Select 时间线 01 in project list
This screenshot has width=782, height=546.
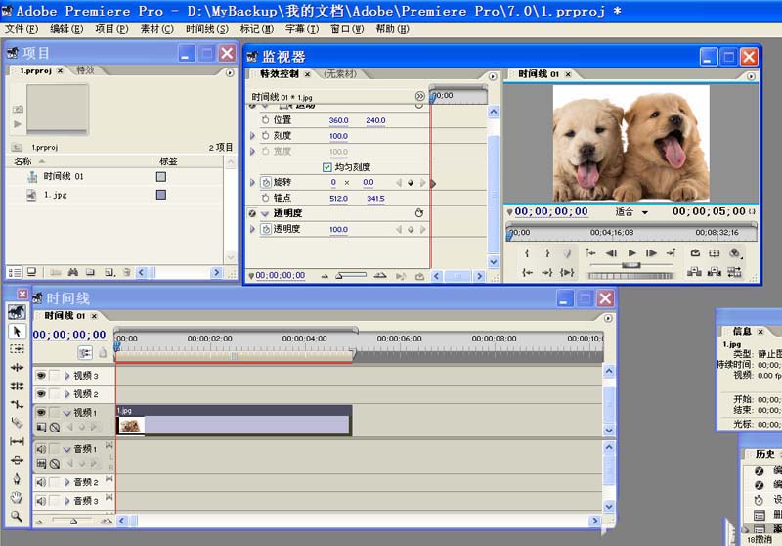point(63,176)
